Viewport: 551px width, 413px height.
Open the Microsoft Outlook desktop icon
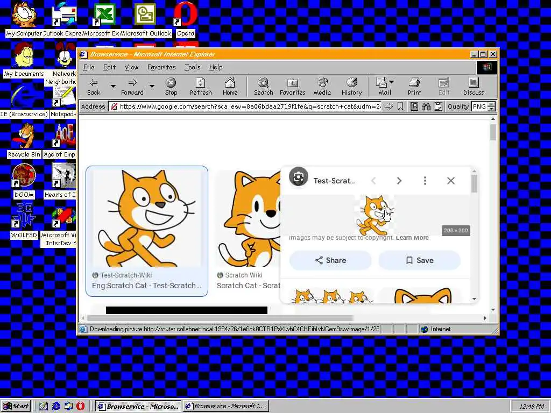pyautogui.click(x=145, y=19)
